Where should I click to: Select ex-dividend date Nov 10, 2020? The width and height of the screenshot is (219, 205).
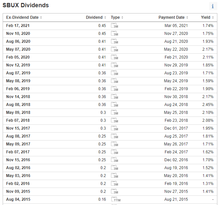pyautogui.click(x=18, y=34)
